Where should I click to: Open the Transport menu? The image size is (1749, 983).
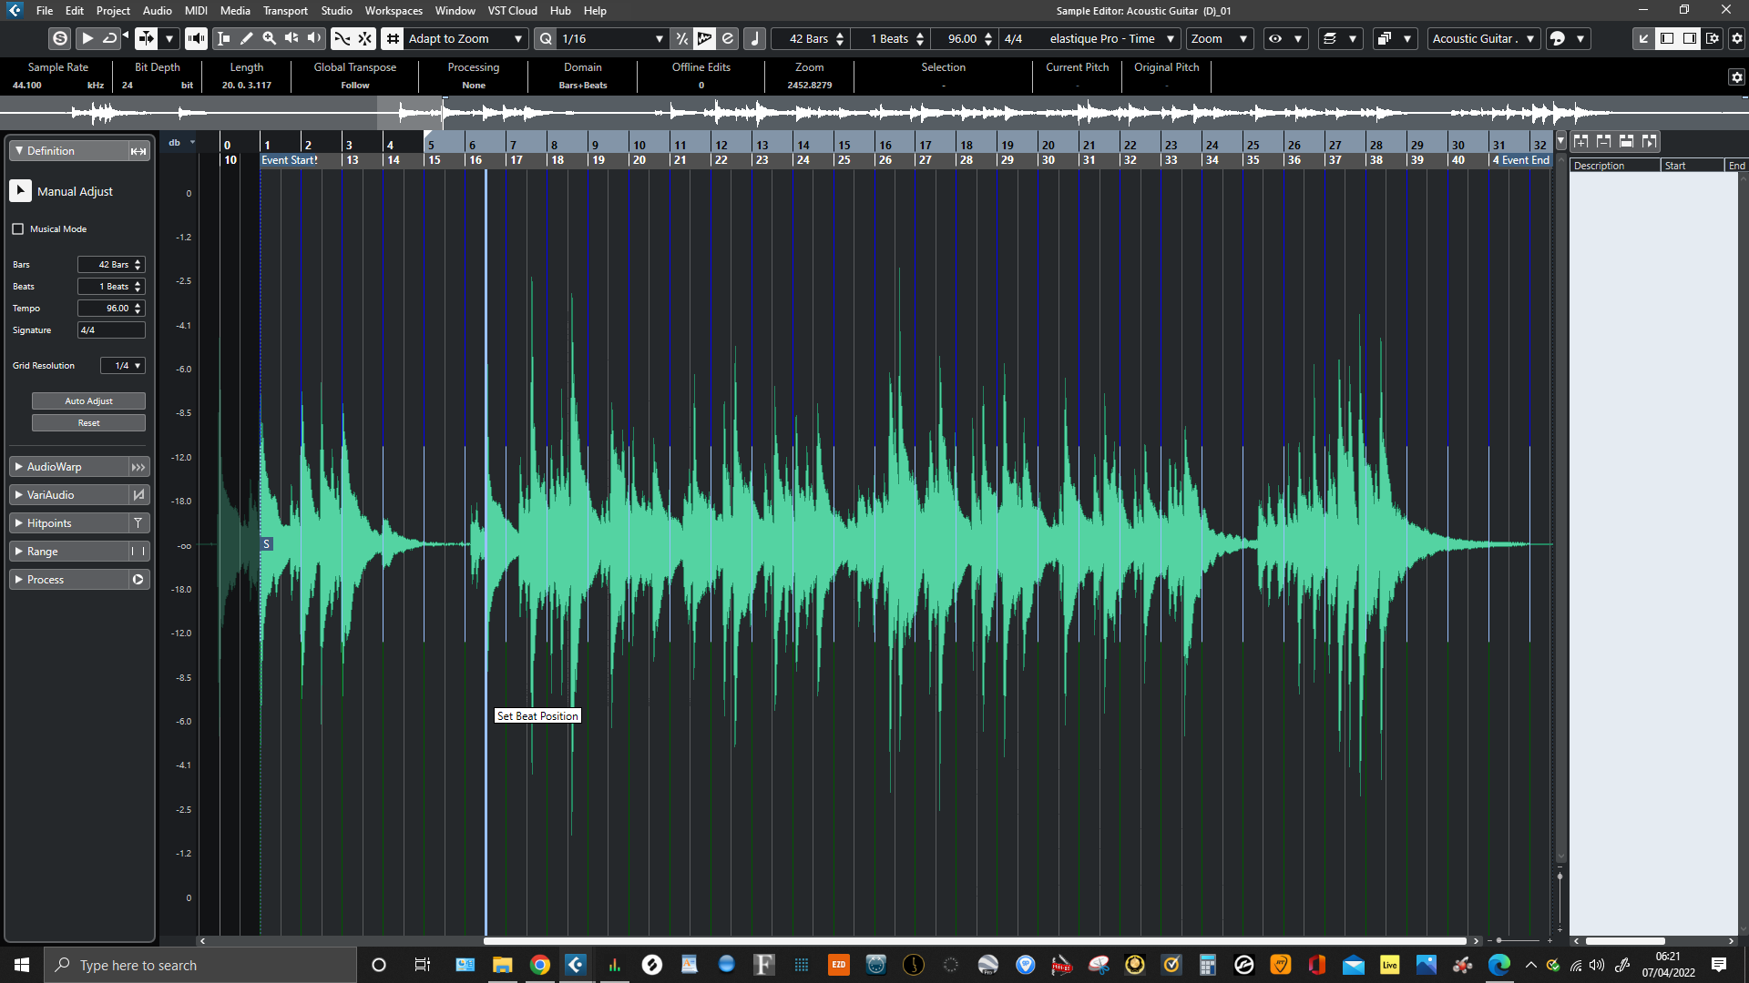click(x=285, y=11)
